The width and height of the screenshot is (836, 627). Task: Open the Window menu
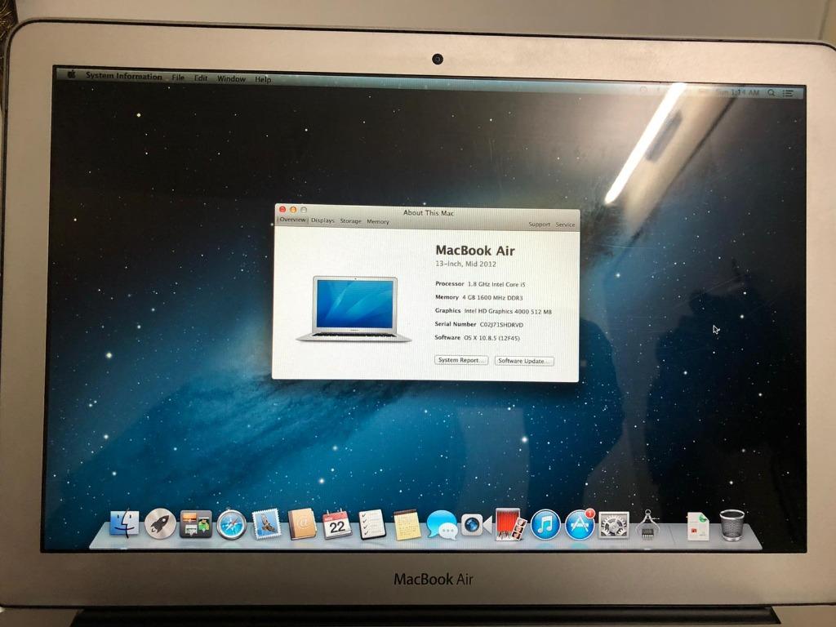231,78
